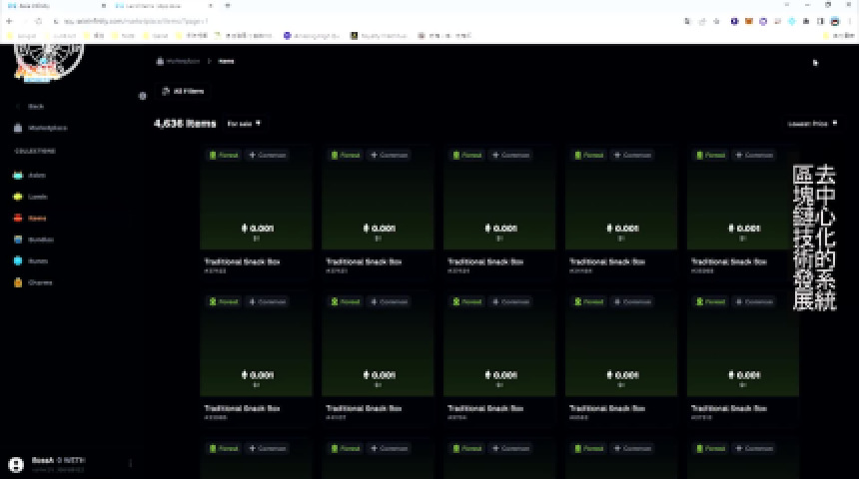Open the Bundles collection in sidebar
The width and height of the screenshot is (859, 479).
coord(40,239)
